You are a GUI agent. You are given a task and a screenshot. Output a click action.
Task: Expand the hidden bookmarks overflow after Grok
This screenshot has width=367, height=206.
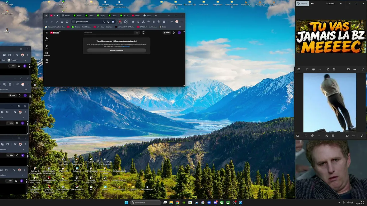point(180,27)
